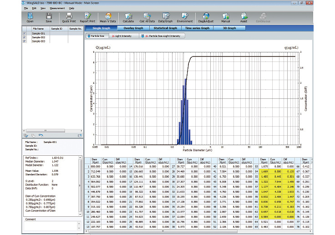This screenshot has height=235, width=335.
Task: Open the Environment settings icon
Action: click(184, 17)
